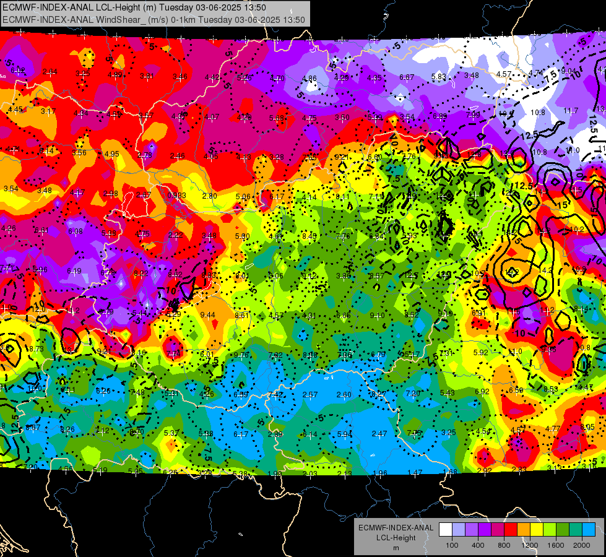This screenshot has height=557, width=606.
Task: Click the legend tick label 2000
Action: [582, 545]
